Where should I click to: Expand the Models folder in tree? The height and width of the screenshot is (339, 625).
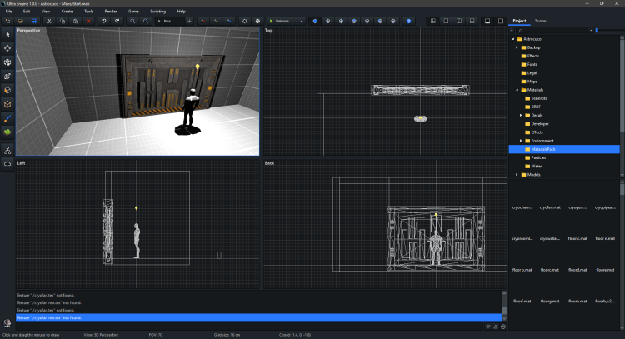517,175
